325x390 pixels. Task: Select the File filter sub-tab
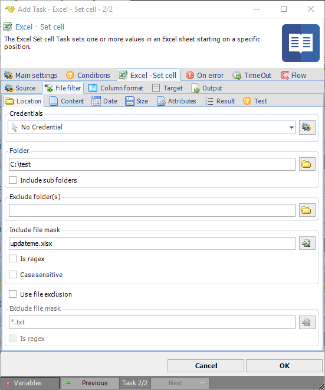[63, 88]
